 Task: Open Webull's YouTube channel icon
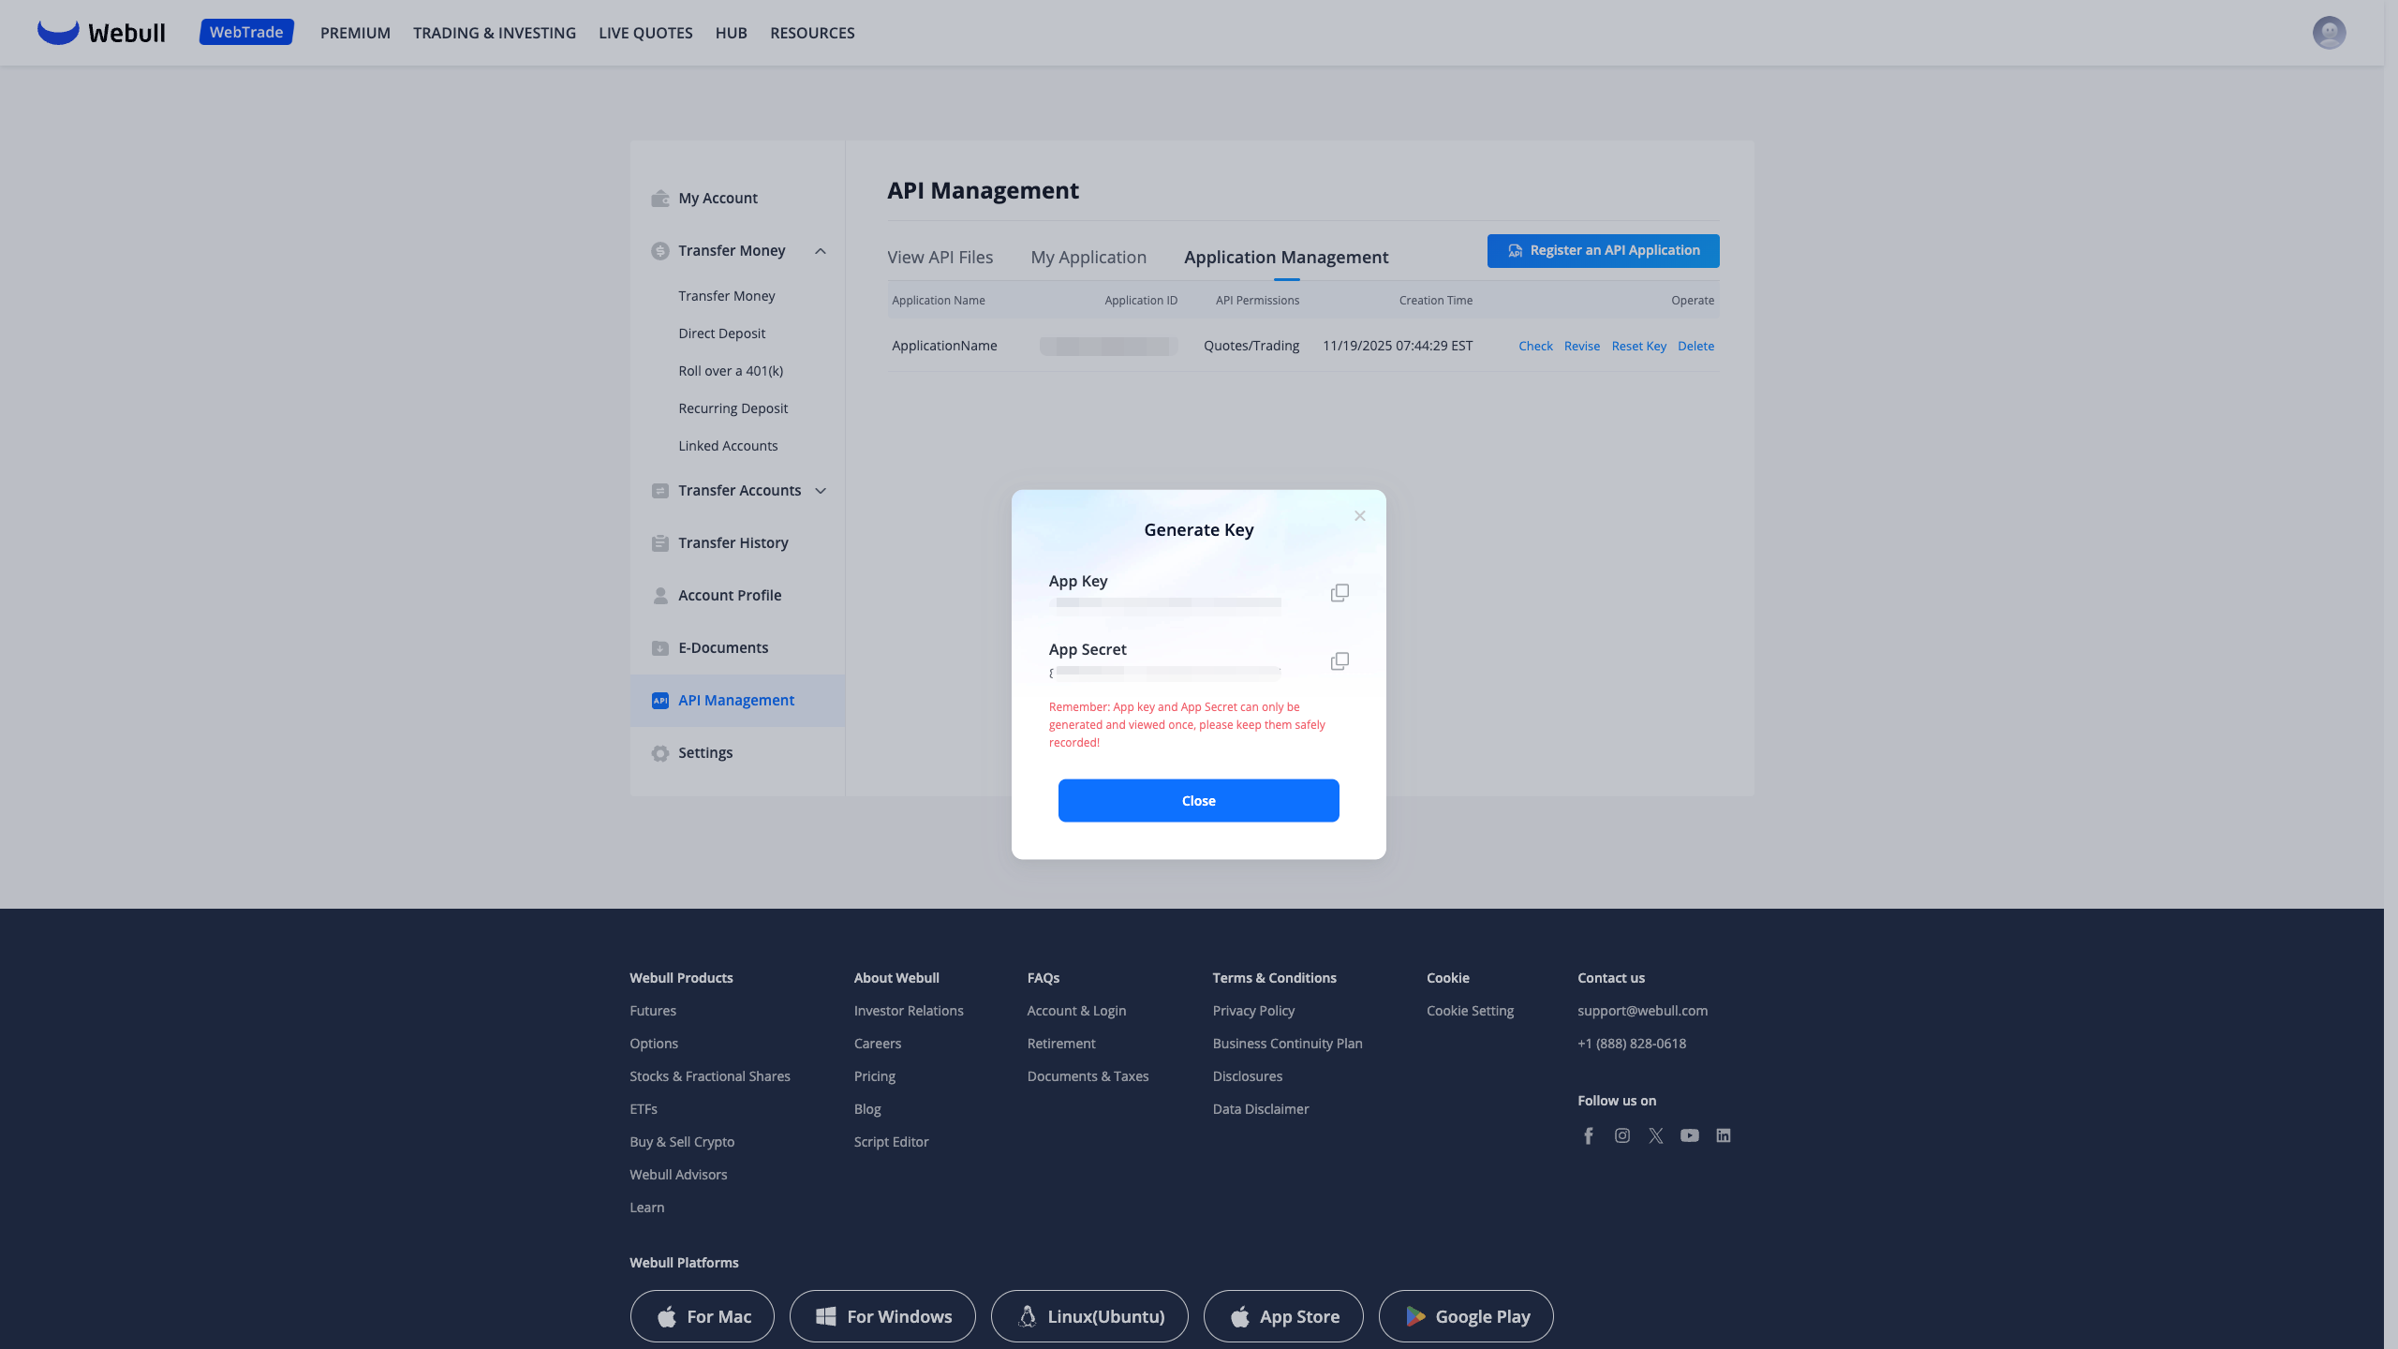click(1690, 1135)
